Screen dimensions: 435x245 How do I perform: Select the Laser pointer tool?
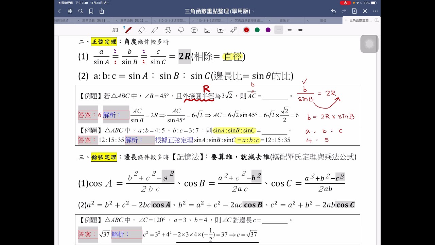point(233,30)
